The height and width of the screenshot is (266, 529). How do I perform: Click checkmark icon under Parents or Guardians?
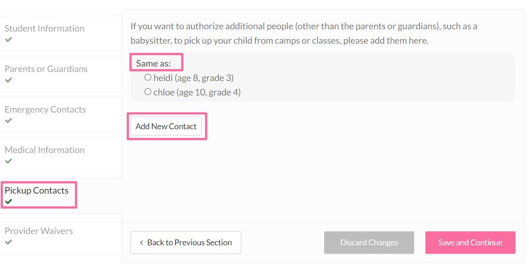(9, 80)
